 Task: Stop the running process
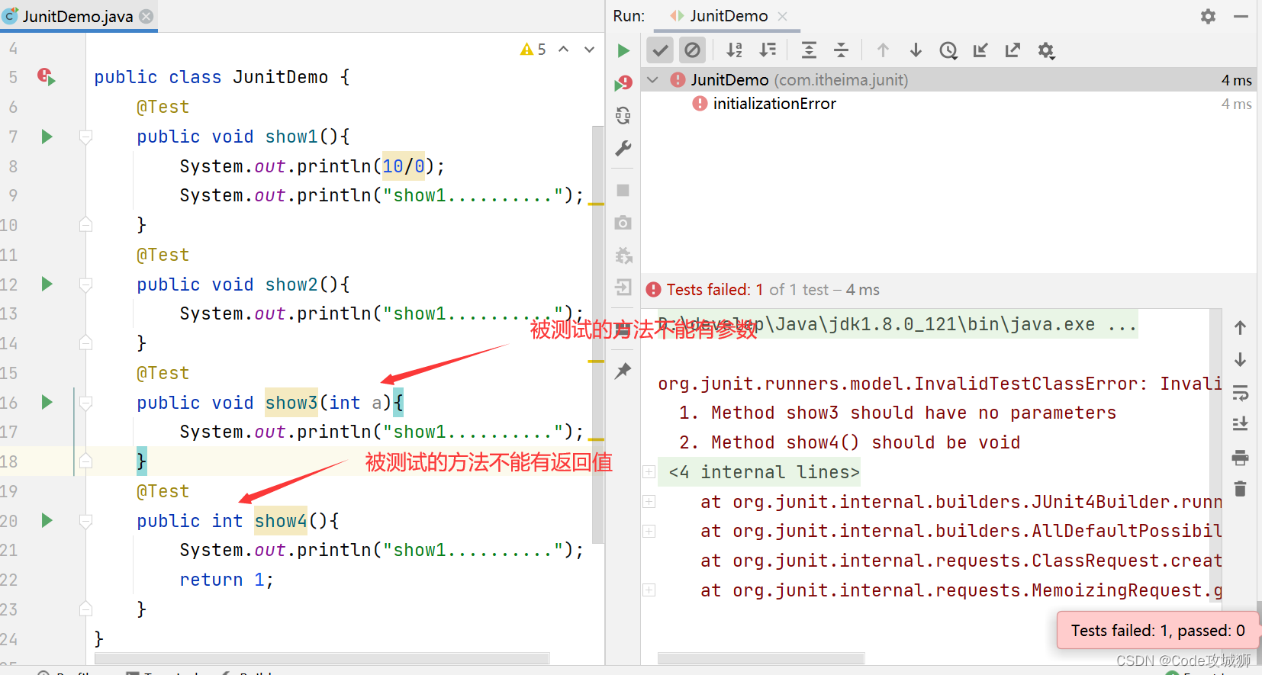[x=623, y=190]
